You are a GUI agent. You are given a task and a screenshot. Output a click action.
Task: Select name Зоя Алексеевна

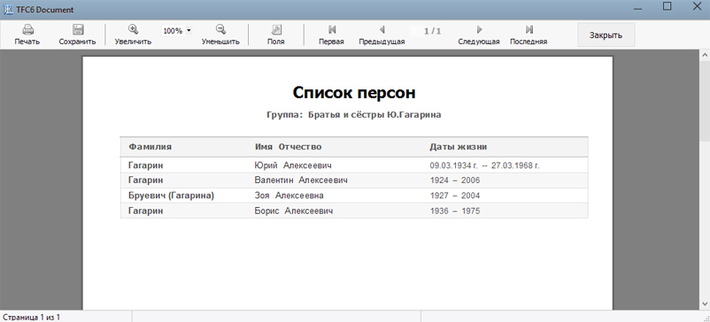click(x=289, y=195)
